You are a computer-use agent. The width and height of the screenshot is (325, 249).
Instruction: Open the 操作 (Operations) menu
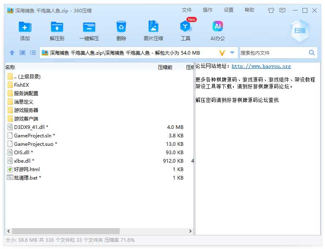208,10
